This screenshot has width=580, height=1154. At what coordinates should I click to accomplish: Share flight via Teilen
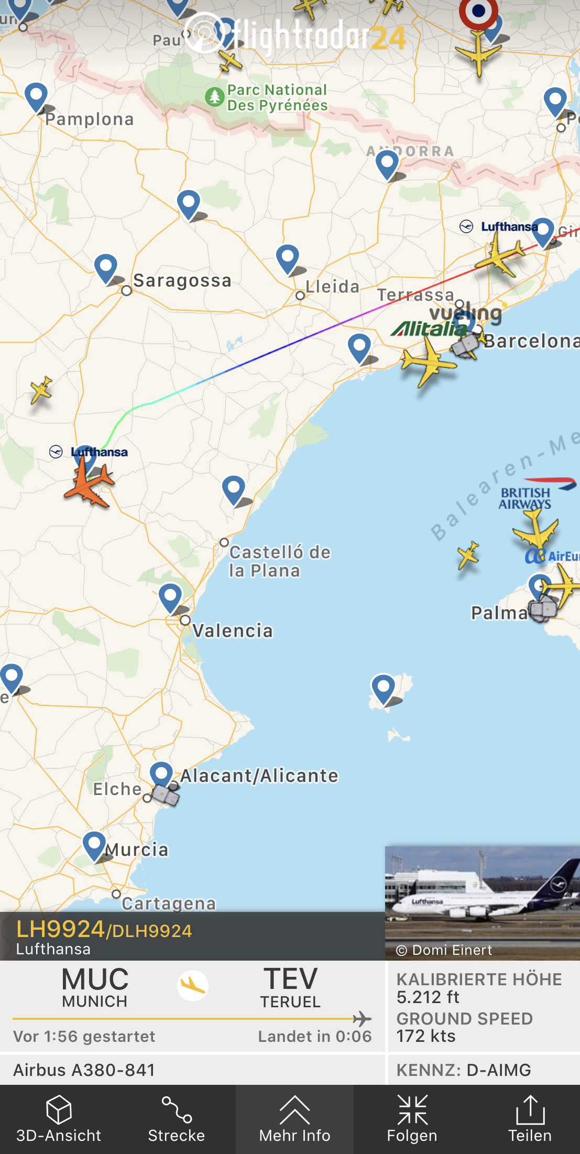point(530,1119)
